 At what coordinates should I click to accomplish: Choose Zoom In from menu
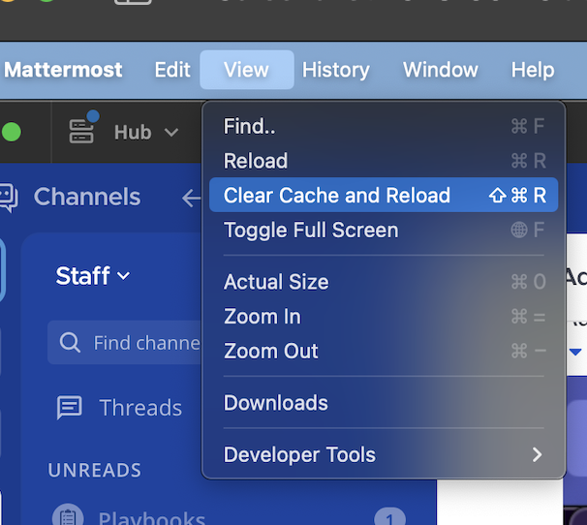click(x=384, y=317)
